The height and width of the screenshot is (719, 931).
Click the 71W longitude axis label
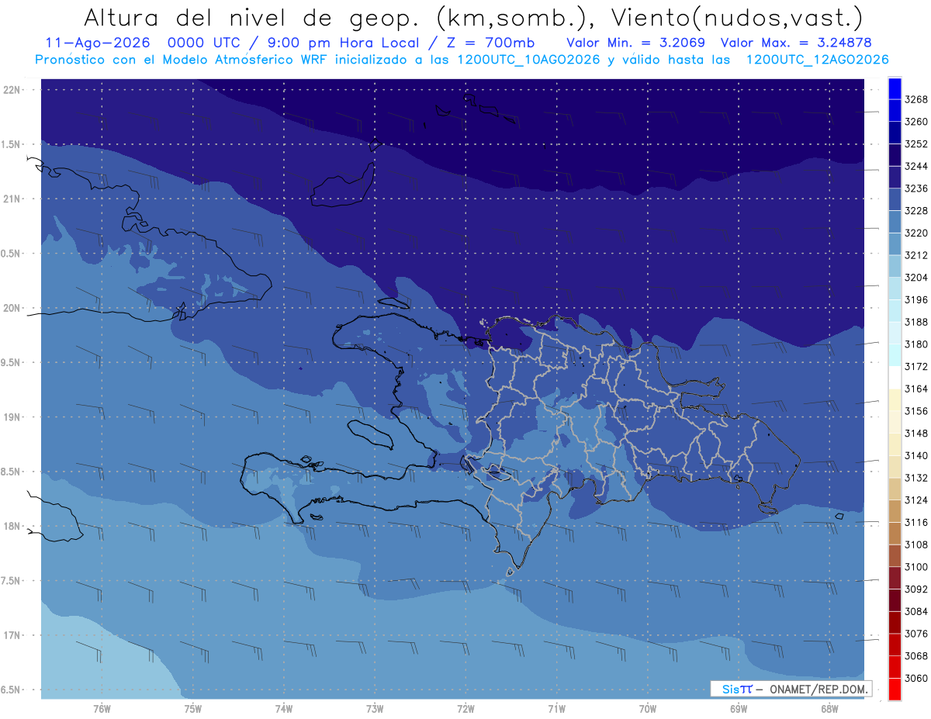coord(556,708)
